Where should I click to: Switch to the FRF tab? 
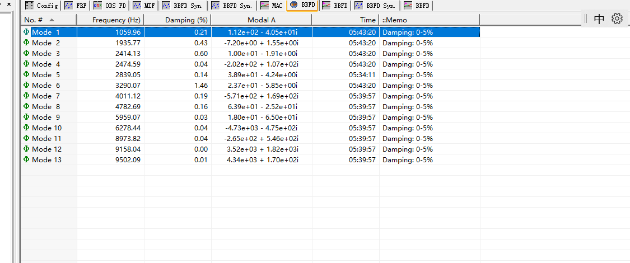(x=76, y=6)
